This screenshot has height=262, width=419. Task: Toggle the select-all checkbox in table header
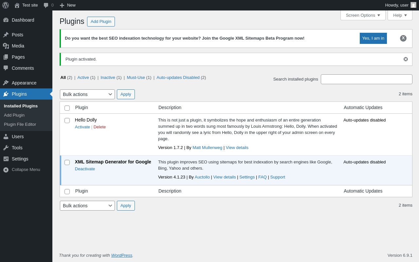(67, 108)
